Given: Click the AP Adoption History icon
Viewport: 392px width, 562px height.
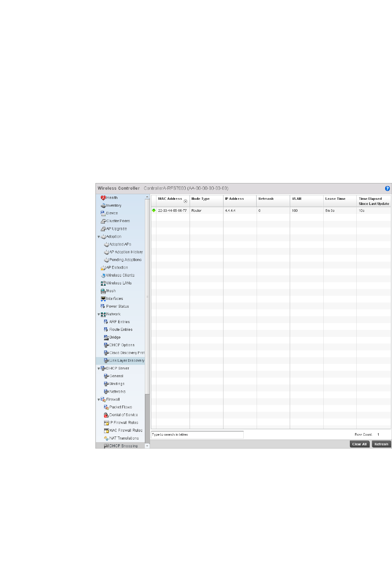Looking at the screenshot, I should [107, 252].
